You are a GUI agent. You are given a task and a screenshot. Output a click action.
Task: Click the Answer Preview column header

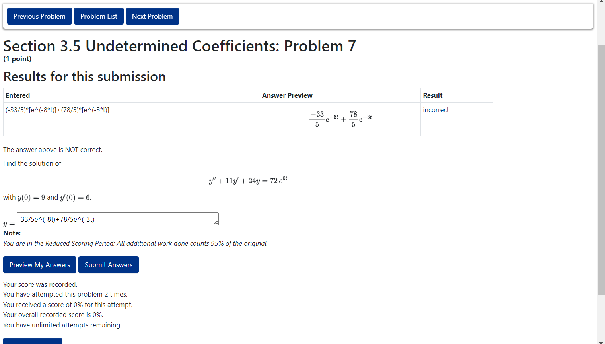[x=287, y=95]
